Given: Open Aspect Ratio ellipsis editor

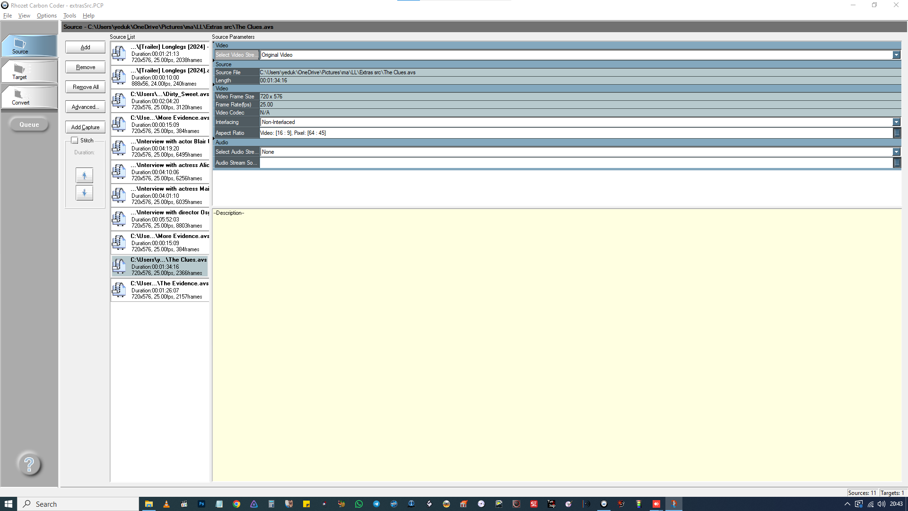Looking at the screenshot, I should [897, 133].
